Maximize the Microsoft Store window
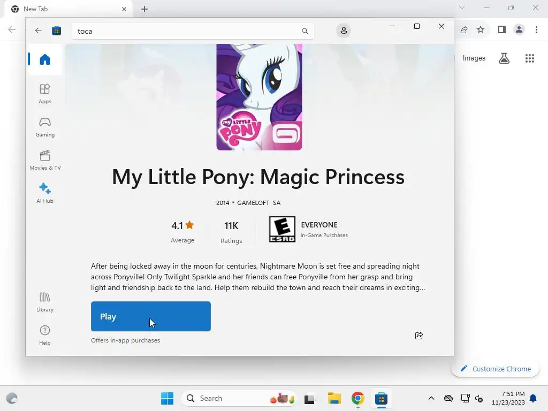548x411 pixels. pyautogui.click(x=416, y=26)
